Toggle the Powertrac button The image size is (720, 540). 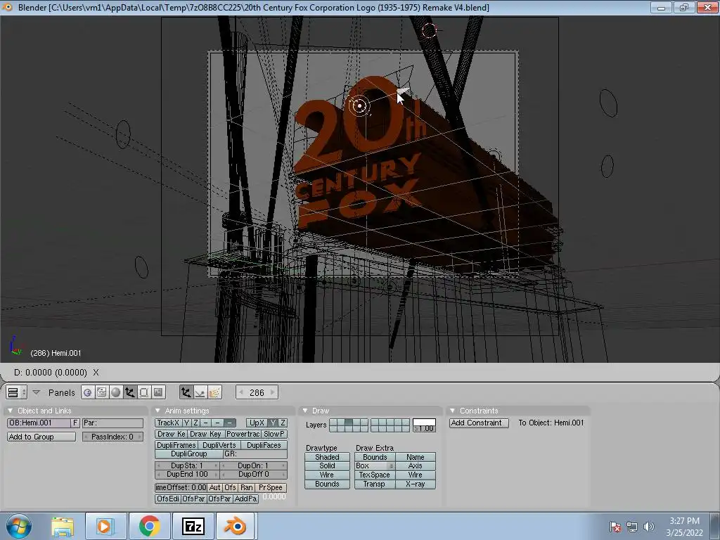click(243, 434)
